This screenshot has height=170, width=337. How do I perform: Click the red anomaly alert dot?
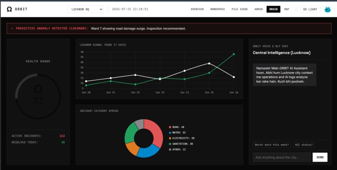12,28
